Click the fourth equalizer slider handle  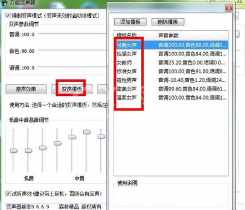58,143
